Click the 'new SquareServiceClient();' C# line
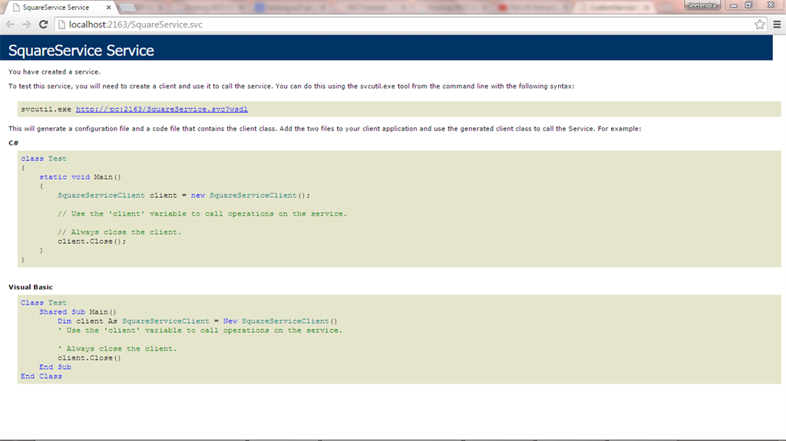786x441 pixels. tap(183, 196)
